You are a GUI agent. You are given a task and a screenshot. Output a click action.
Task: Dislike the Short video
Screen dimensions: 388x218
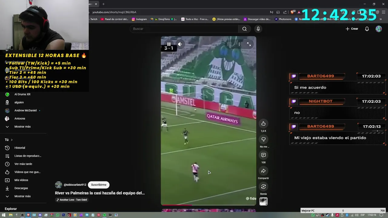(x=263, y=139)
